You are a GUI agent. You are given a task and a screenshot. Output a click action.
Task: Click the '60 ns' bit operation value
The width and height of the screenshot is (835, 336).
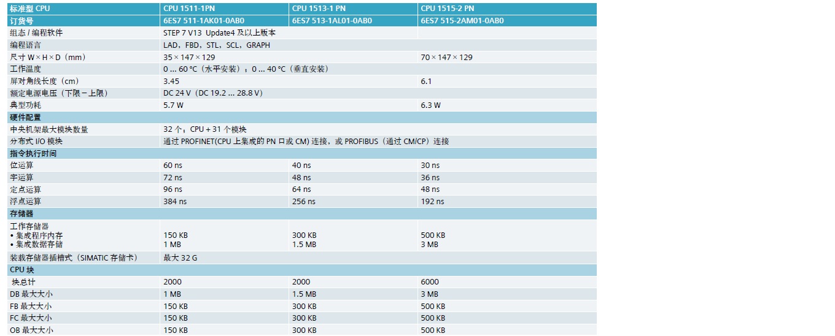(x=173, y=166)
